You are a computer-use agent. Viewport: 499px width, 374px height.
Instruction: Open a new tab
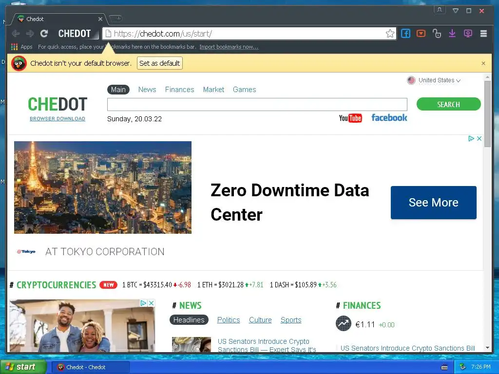(116, 19)
